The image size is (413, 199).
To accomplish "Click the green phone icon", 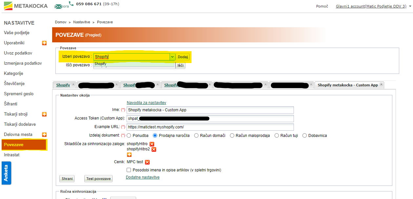I will tap(71, 4).
